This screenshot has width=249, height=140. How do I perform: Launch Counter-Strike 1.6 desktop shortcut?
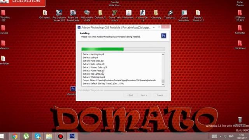click(143, 16)
